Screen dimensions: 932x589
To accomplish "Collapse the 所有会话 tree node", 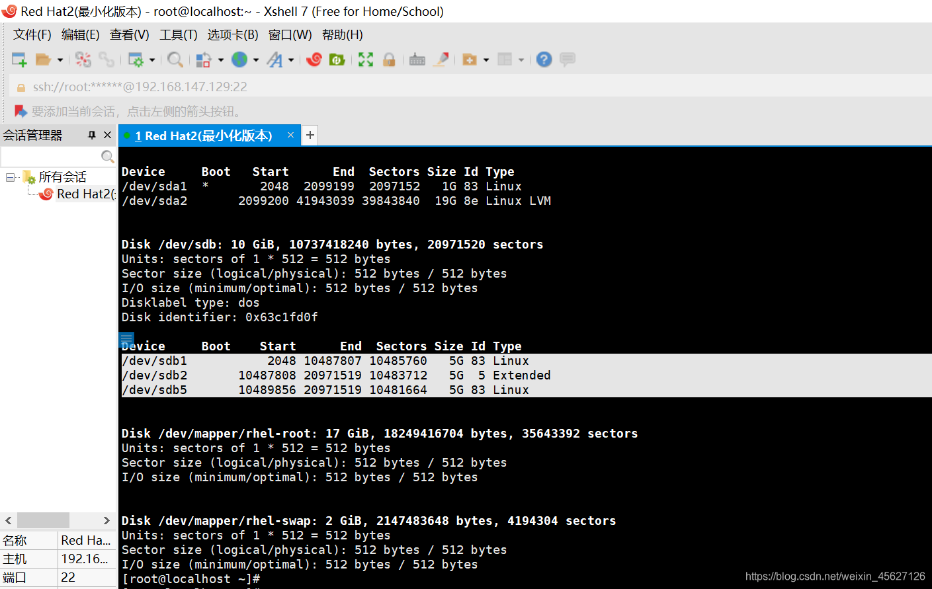I will click(10, 177).
